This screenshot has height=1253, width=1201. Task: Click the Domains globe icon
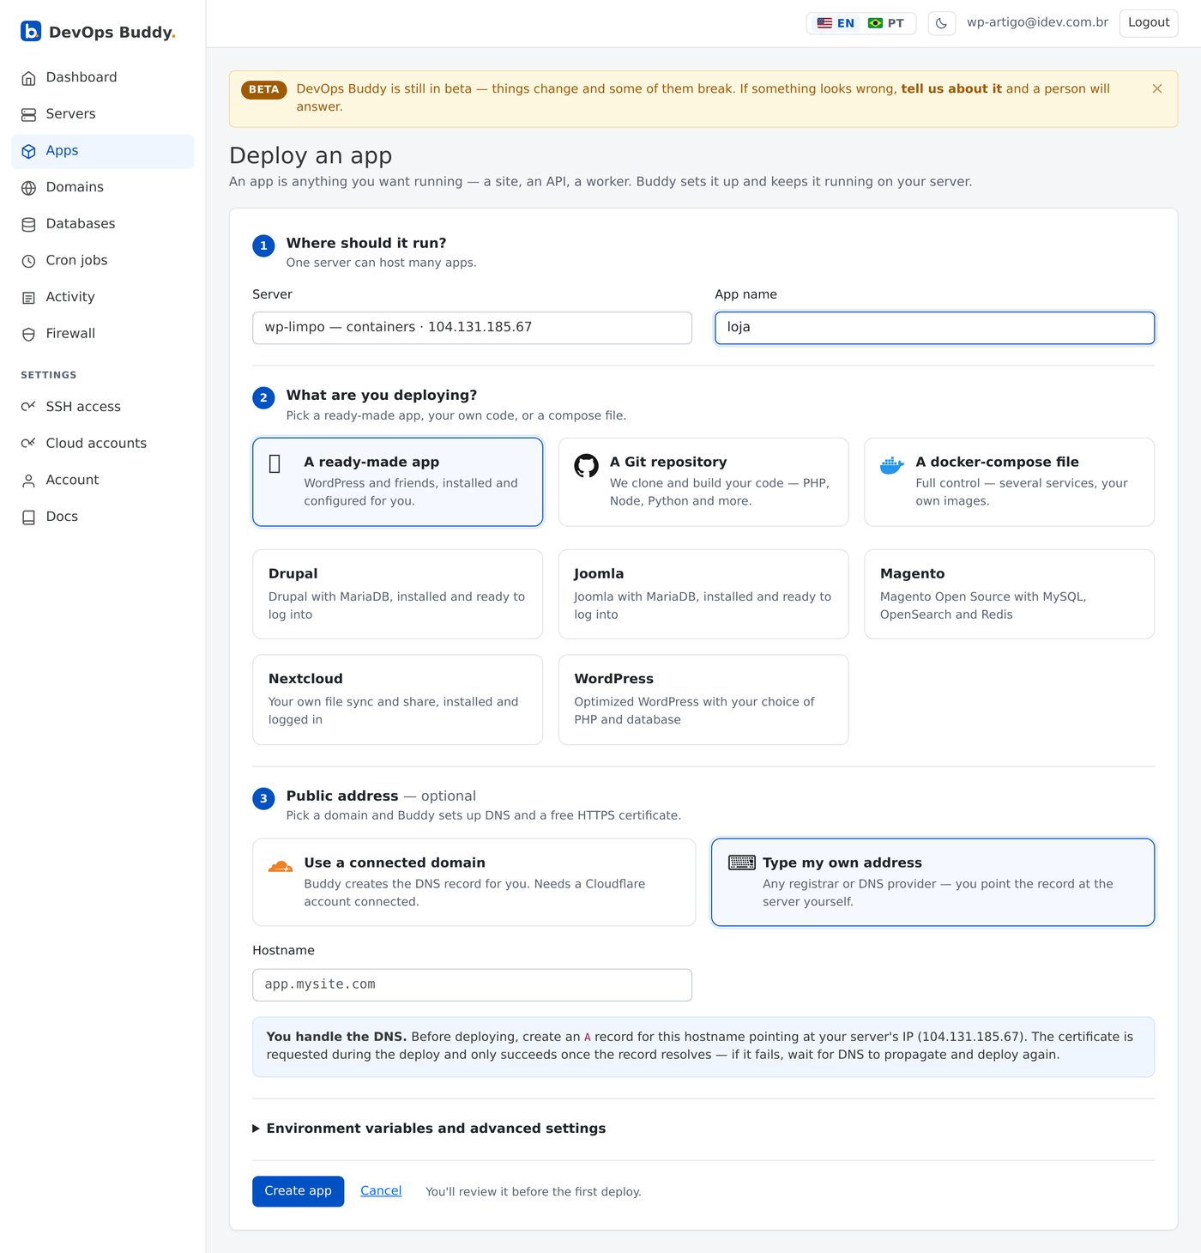(x=28, y=188)
